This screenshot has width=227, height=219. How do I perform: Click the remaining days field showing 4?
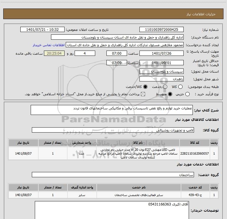(x=85, y=54)
